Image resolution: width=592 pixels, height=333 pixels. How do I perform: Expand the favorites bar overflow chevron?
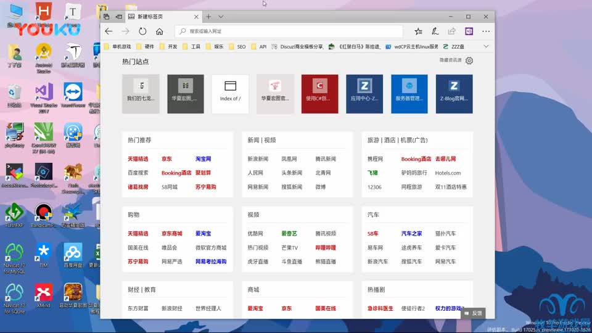click(486, 46)
